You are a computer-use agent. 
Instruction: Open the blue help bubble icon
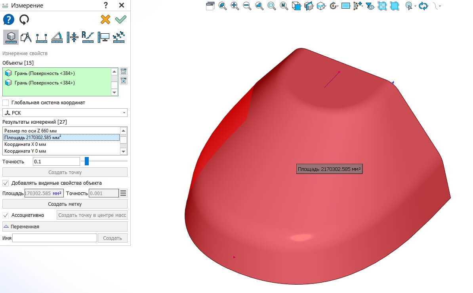[8, 19]
